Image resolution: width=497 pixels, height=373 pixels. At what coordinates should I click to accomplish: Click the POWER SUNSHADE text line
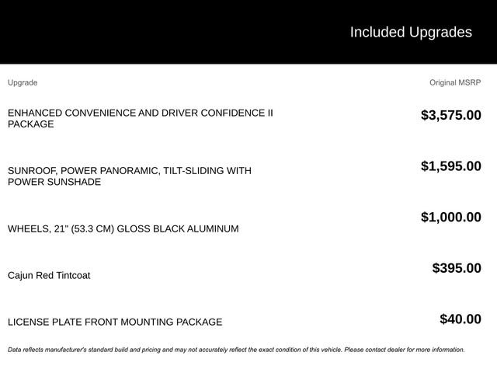click(54, 182)
